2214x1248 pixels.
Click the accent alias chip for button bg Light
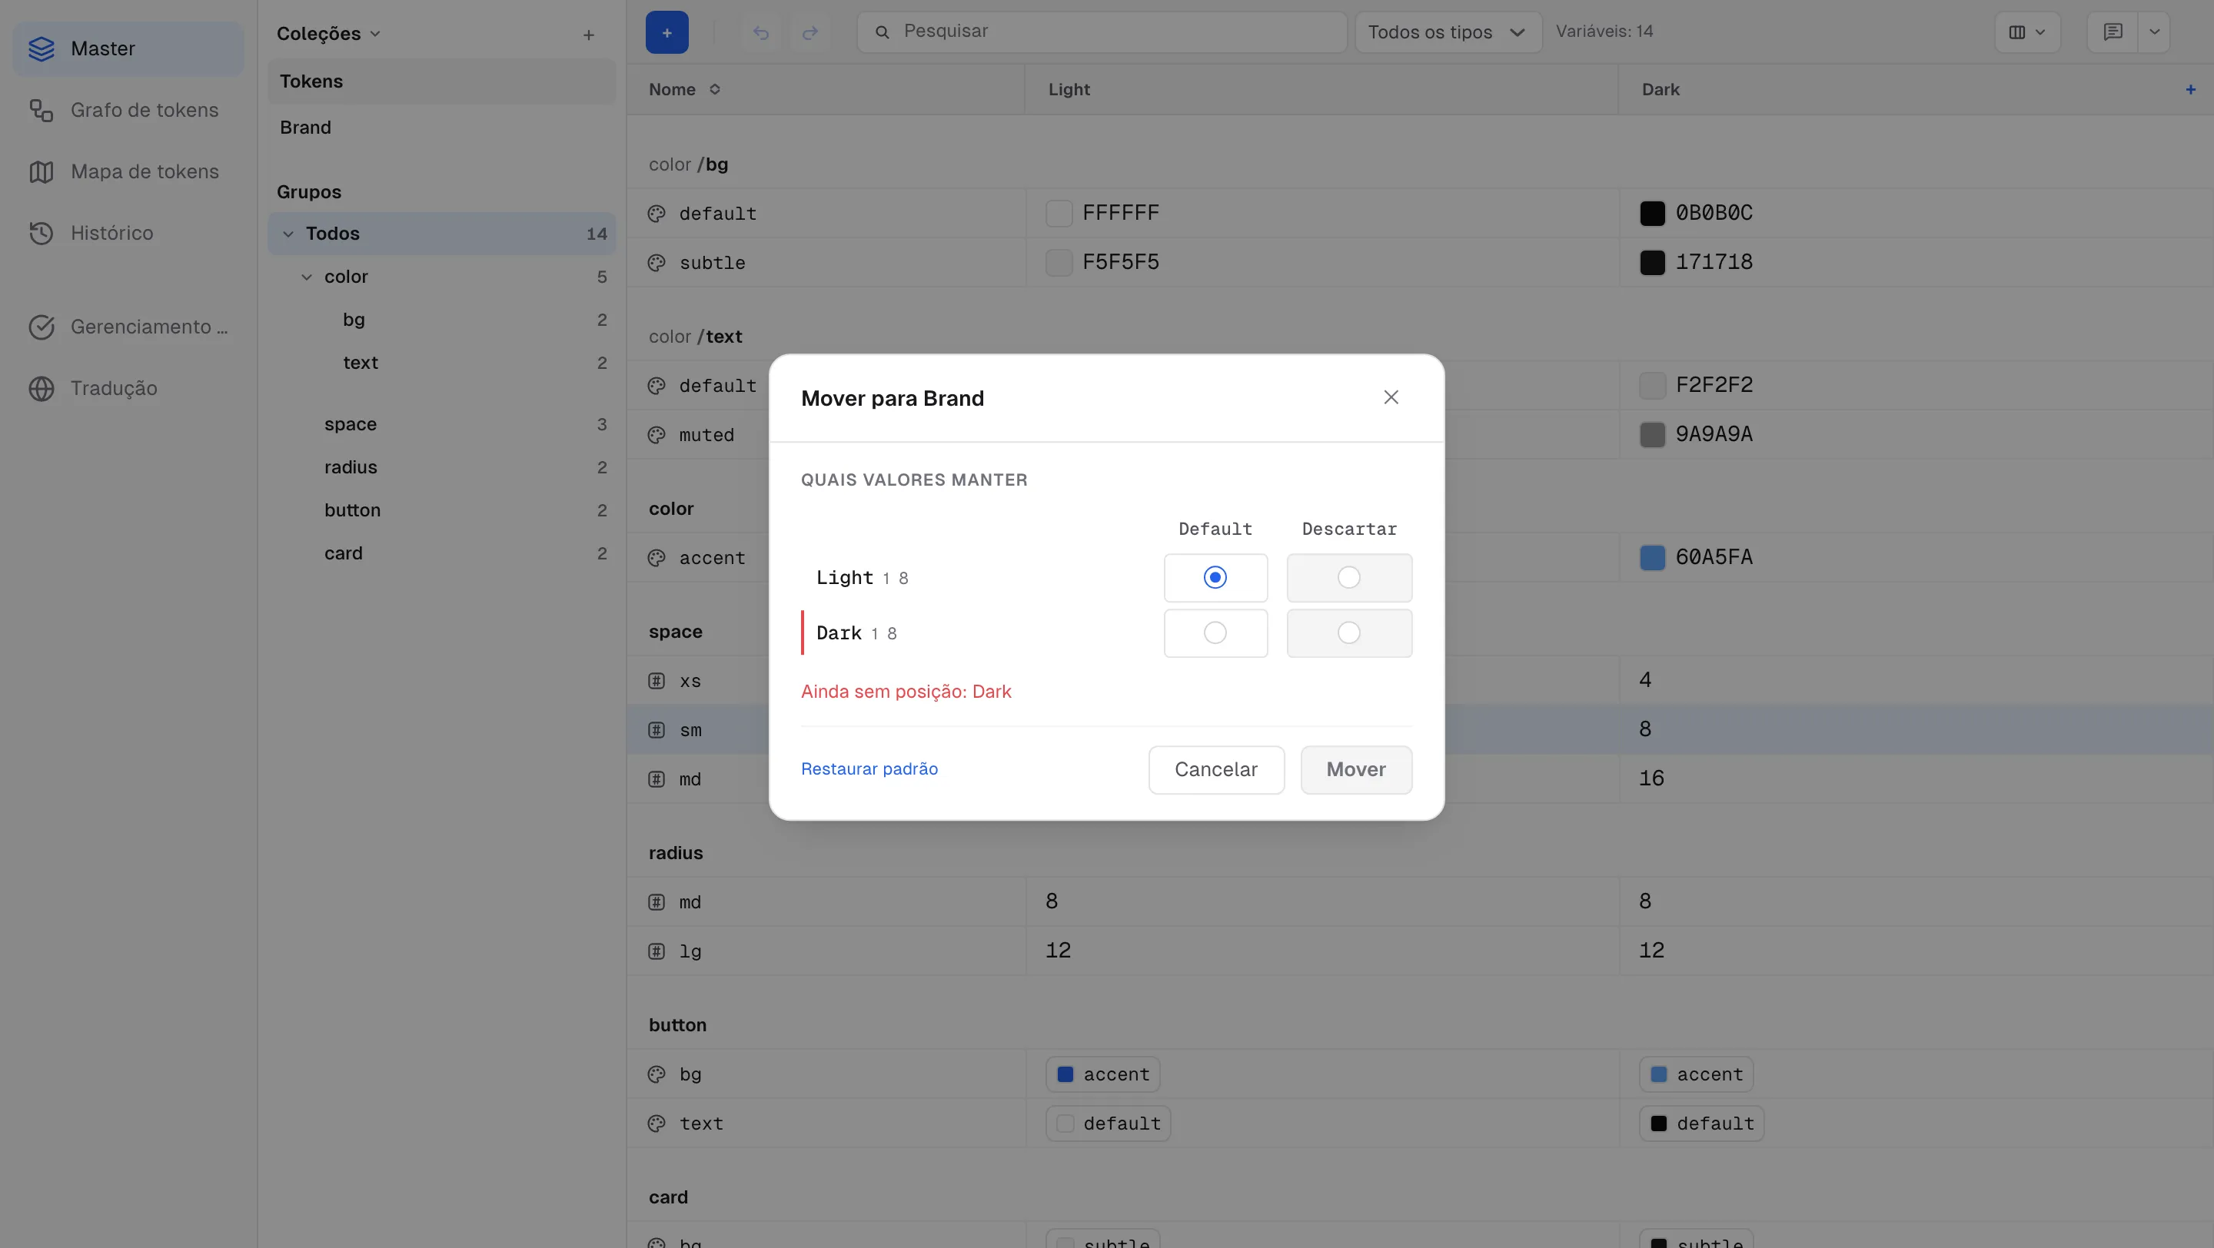[1102, 1074]
